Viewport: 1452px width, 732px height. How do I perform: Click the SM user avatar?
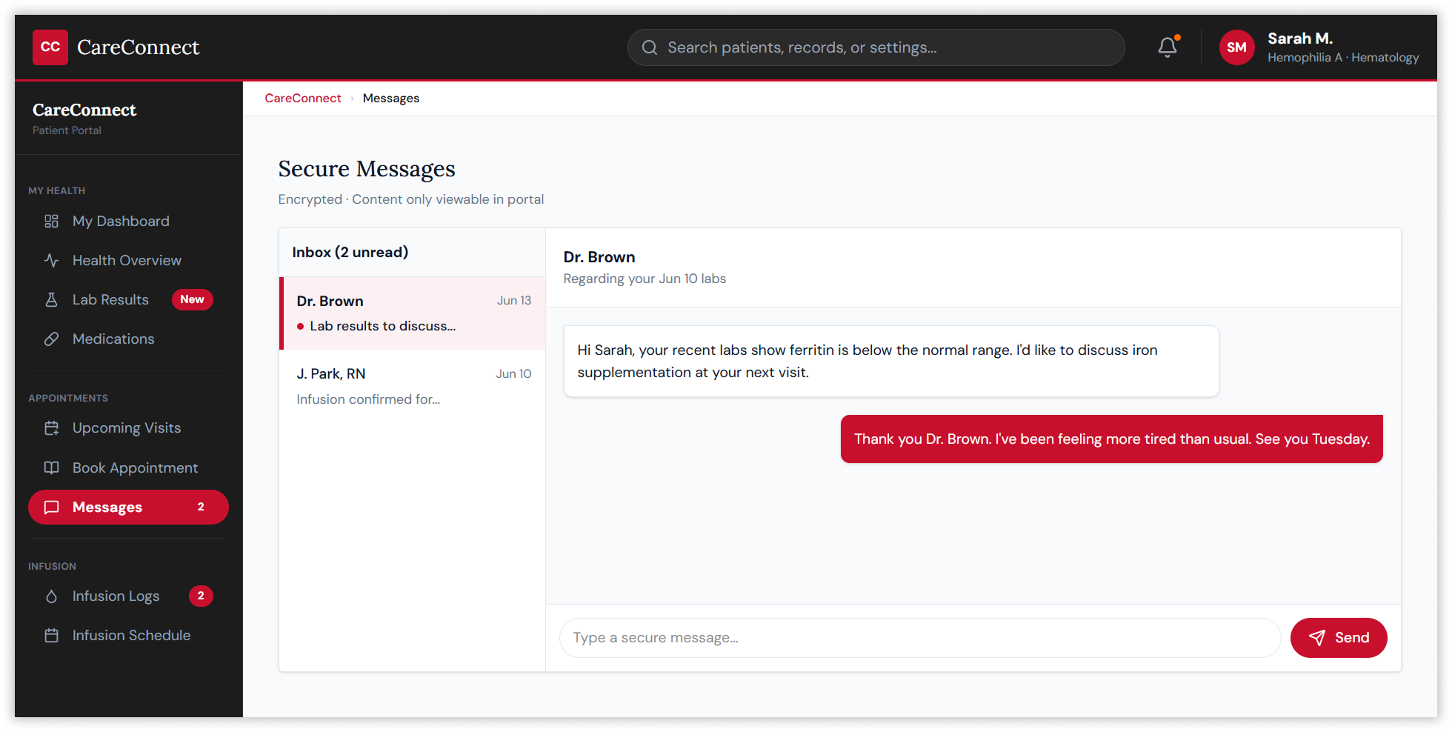(1236, 47)
